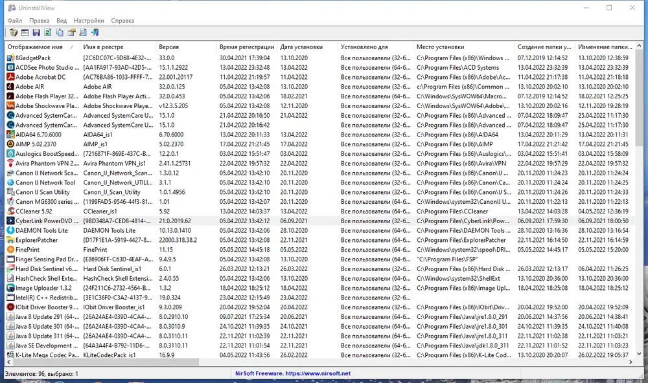Click the Avira Phantom VPN row icon
648x383 pixels.
click(11, 163)
